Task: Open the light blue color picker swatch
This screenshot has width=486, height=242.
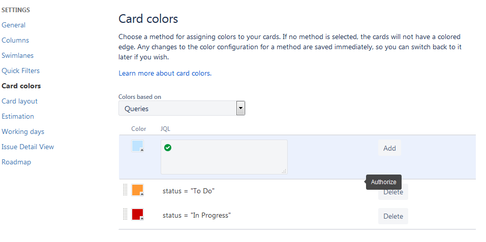Action: pos(137,146)
